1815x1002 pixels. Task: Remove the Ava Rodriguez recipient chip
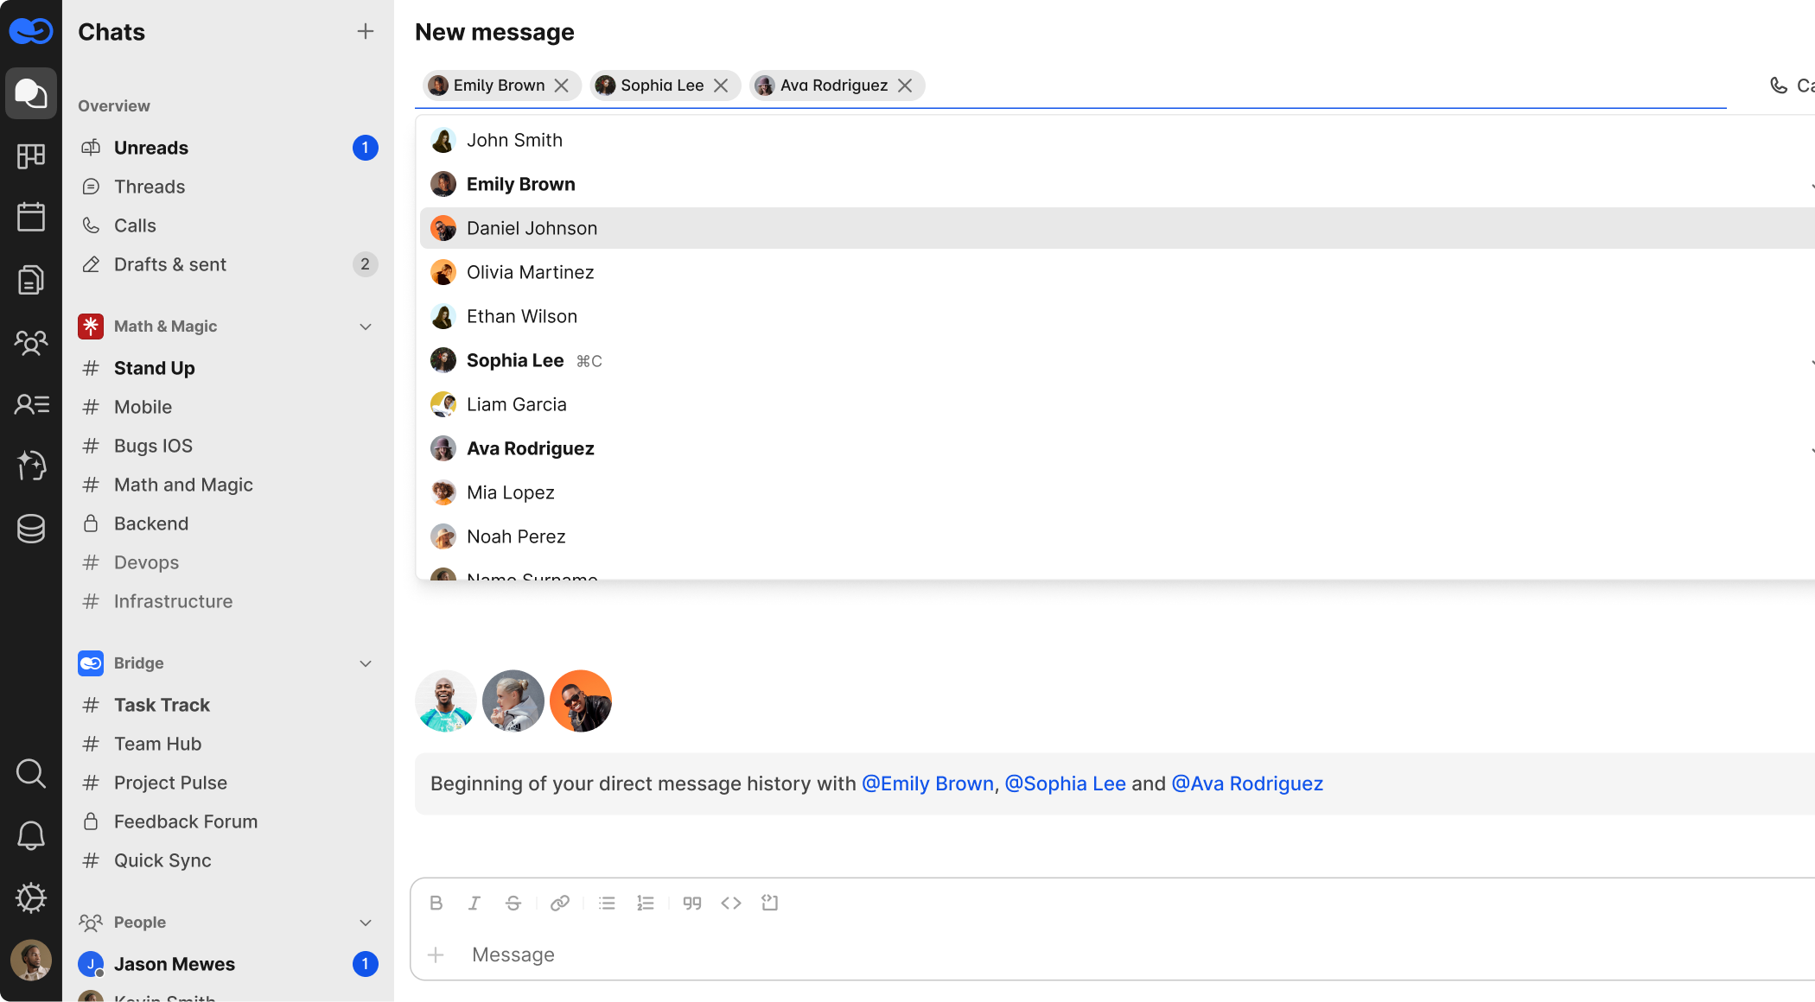pos(905,86)
